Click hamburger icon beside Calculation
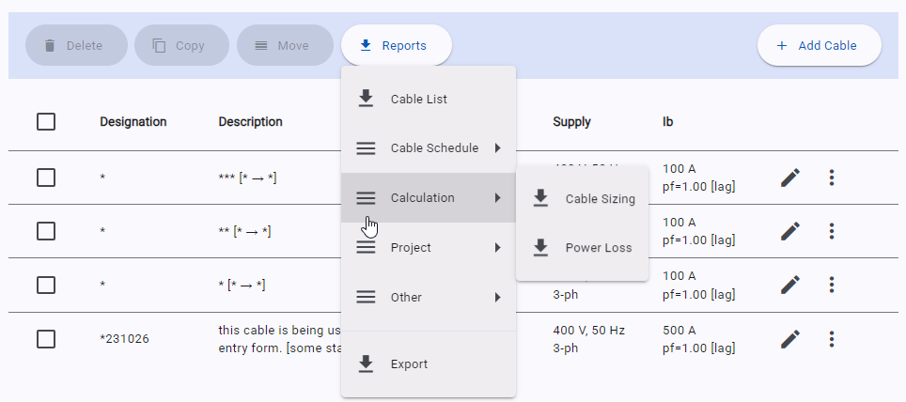Viewport: 906px width, 402px height. point(366,198)
